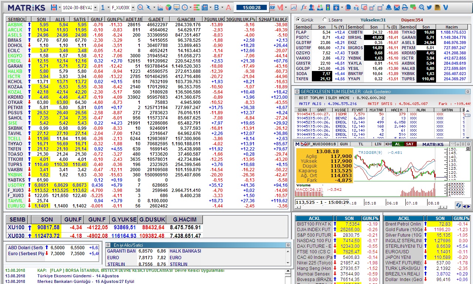
Task: Click the chart symbol field F_XU0300818
Action: (x=322, y=144)
